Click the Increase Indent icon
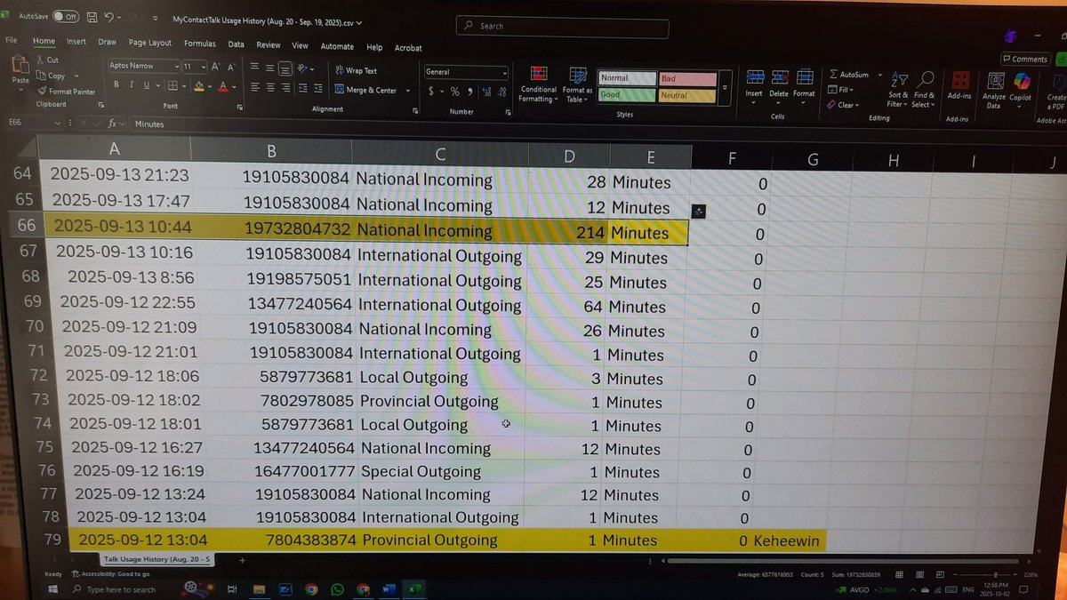The width and height of the screenshot is (1067, 600). tap(317, 88)
